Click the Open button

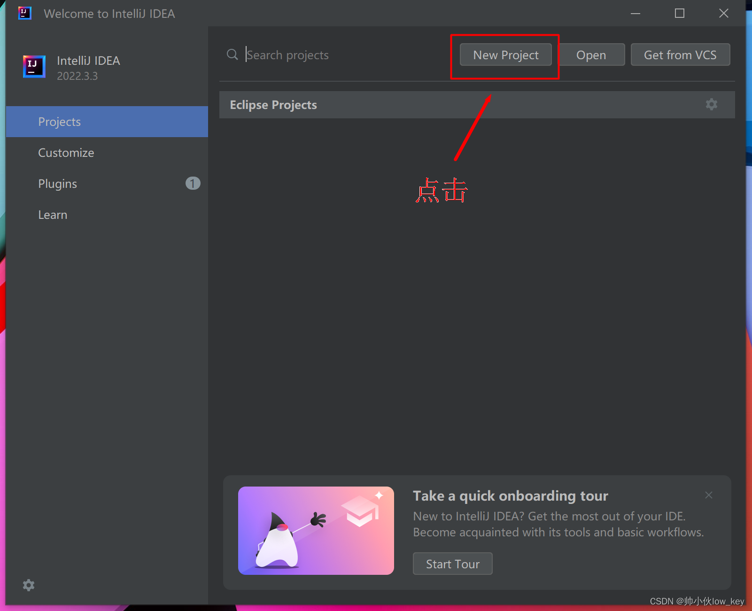[591, 55]
